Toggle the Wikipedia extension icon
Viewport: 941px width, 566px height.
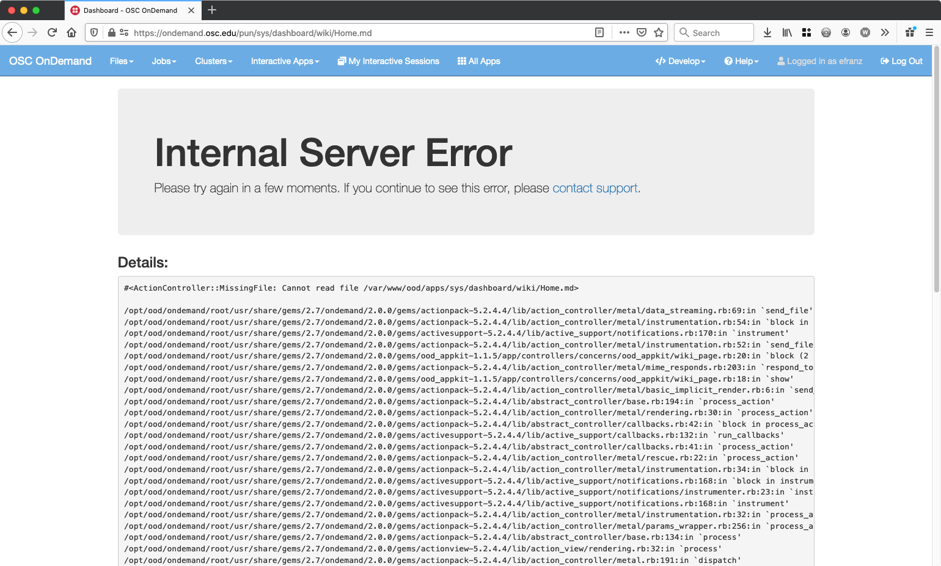click(865, 32)
